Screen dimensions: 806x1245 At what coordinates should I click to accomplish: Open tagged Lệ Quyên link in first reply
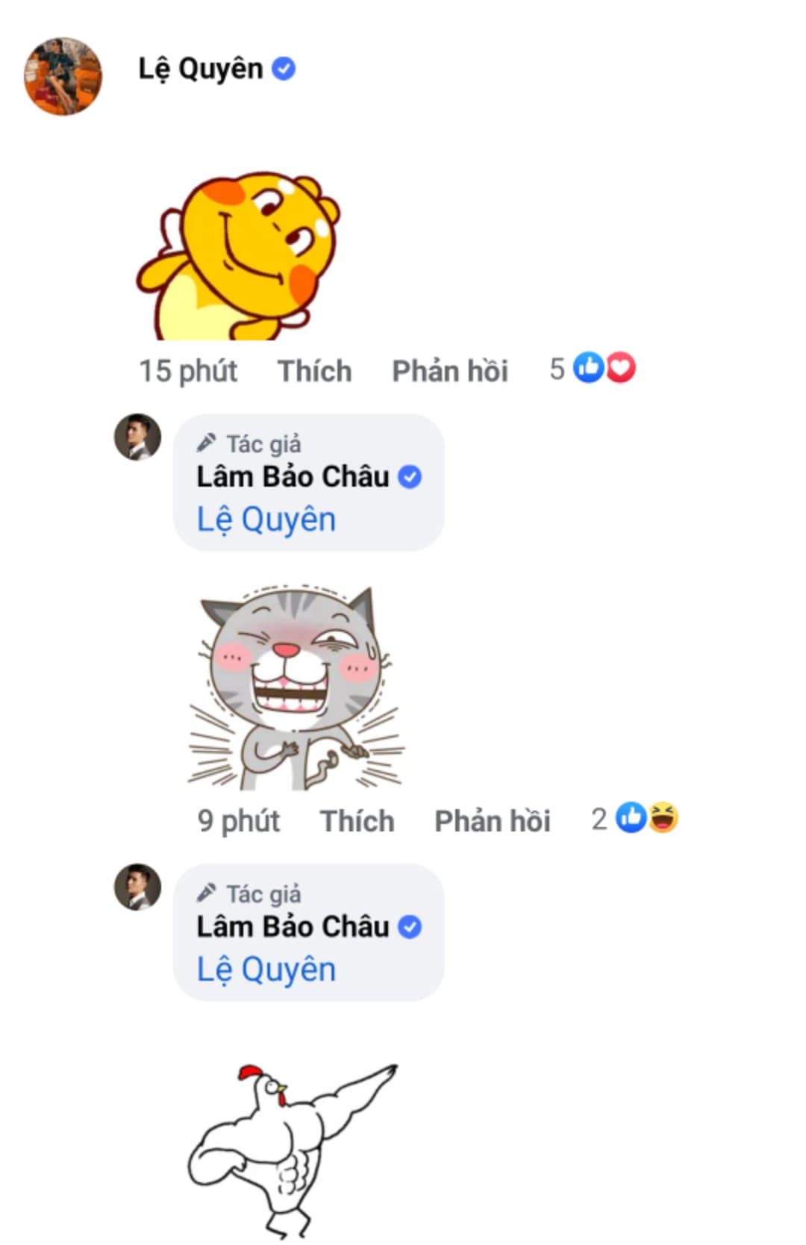266,519
